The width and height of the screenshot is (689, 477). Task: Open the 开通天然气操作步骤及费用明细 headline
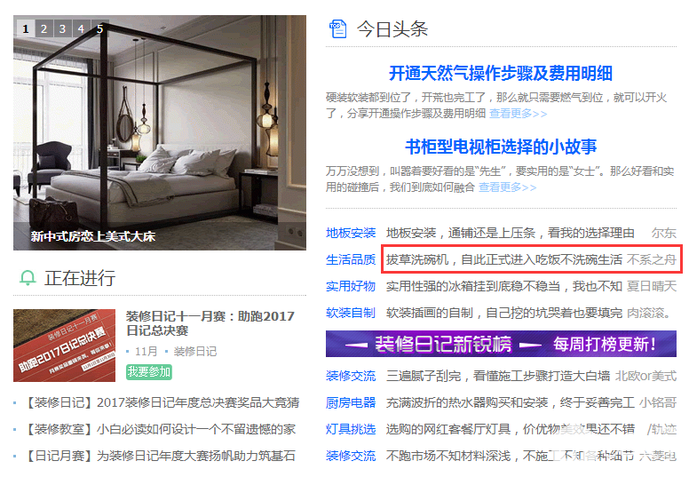tap(501, 73)
